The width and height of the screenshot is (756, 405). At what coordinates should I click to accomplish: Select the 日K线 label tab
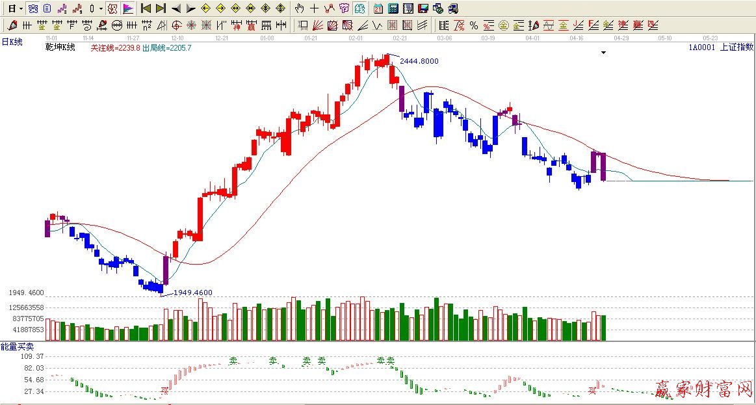pyautogui.click(x=12, y=42)
